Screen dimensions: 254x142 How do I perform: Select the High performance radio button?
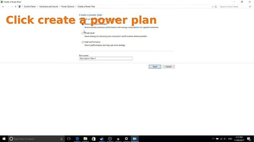click(83, 42)
